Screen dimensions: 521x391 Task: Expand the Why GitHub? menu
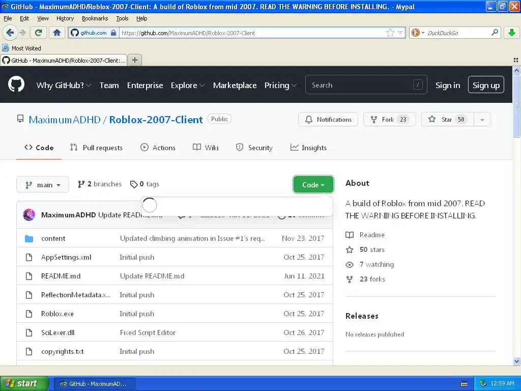pos(64,86)
